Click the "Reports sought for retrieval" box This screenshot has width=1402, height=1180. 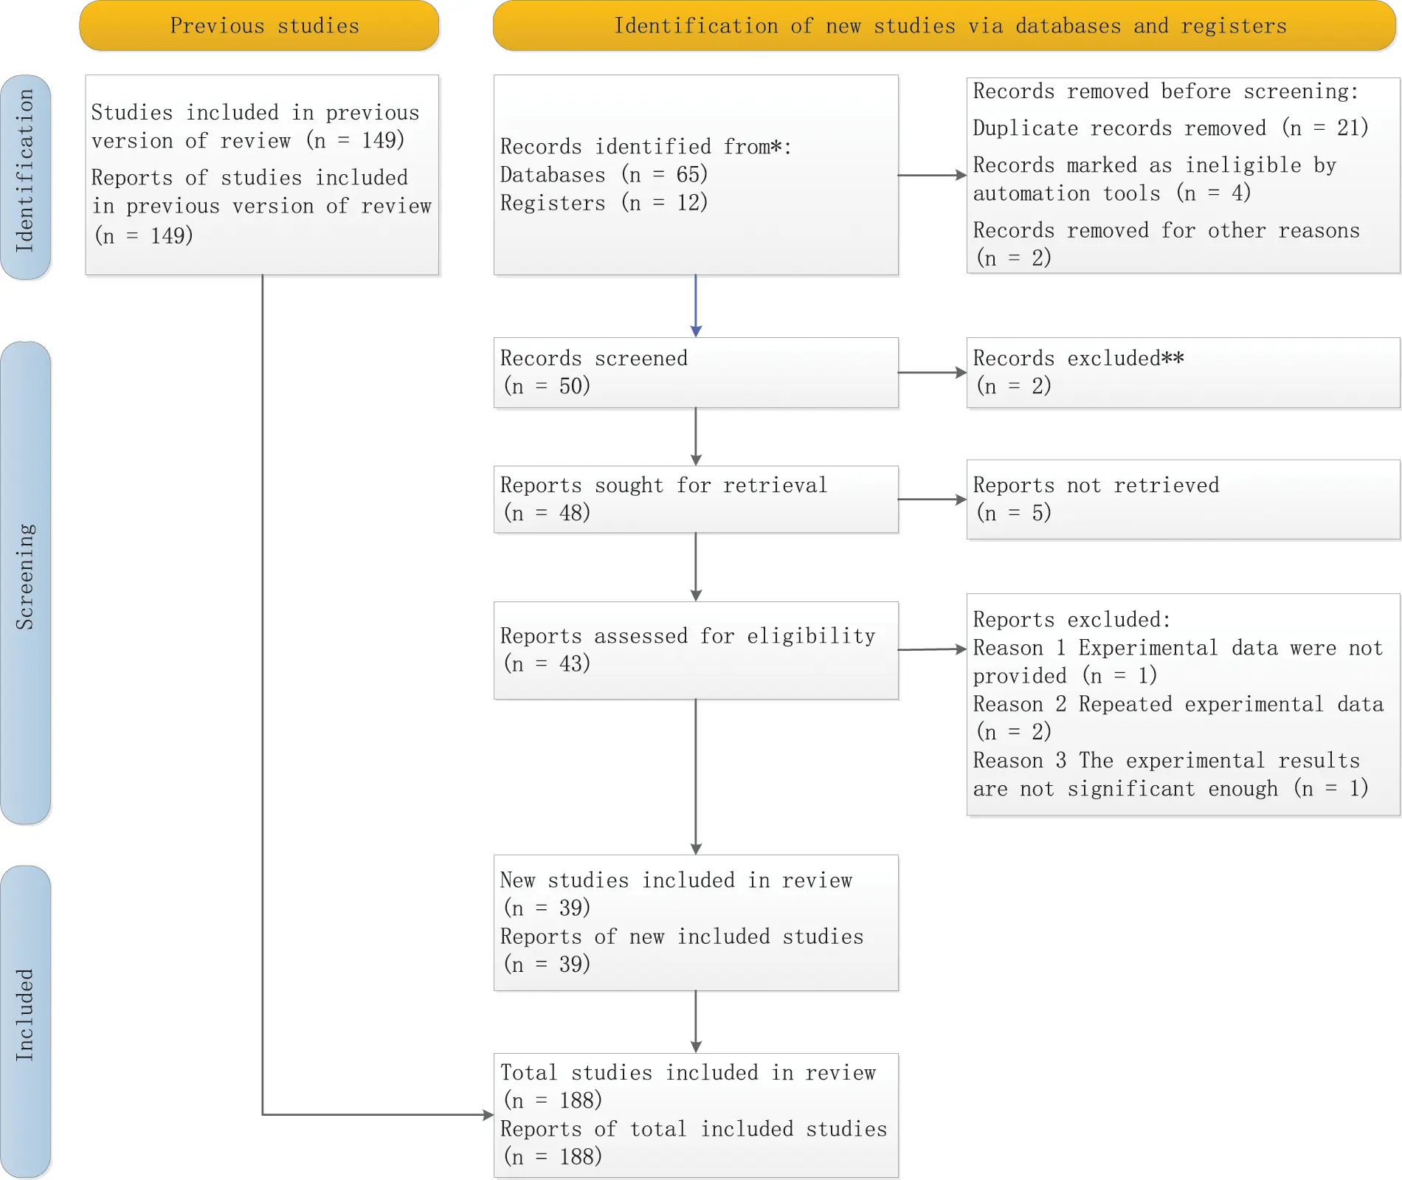click(696, 499)
